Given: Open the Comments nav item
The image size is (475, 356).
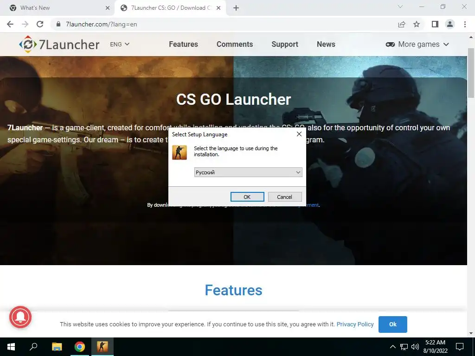Looking at the screenshot, I should click(235, 44).
